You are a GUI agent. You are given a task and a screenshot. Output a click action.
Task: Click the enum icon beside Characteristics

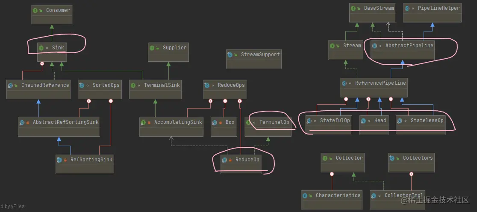click(x=305, y=196)
